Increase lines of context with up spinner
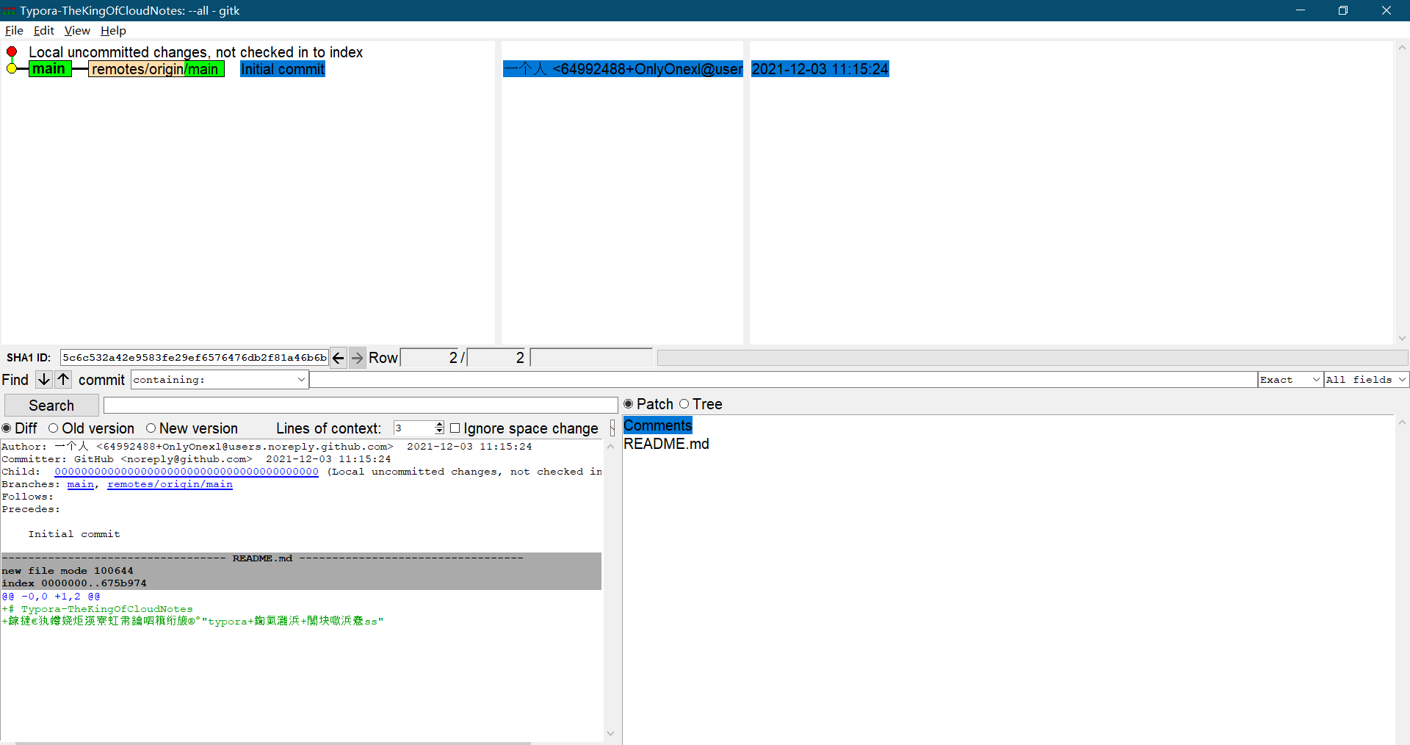 439,425
